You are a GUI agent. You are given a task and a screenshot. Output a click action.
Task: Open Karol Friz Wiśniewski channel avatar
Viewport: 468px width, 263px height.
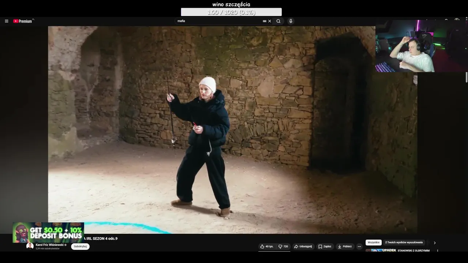pos(30,246)
